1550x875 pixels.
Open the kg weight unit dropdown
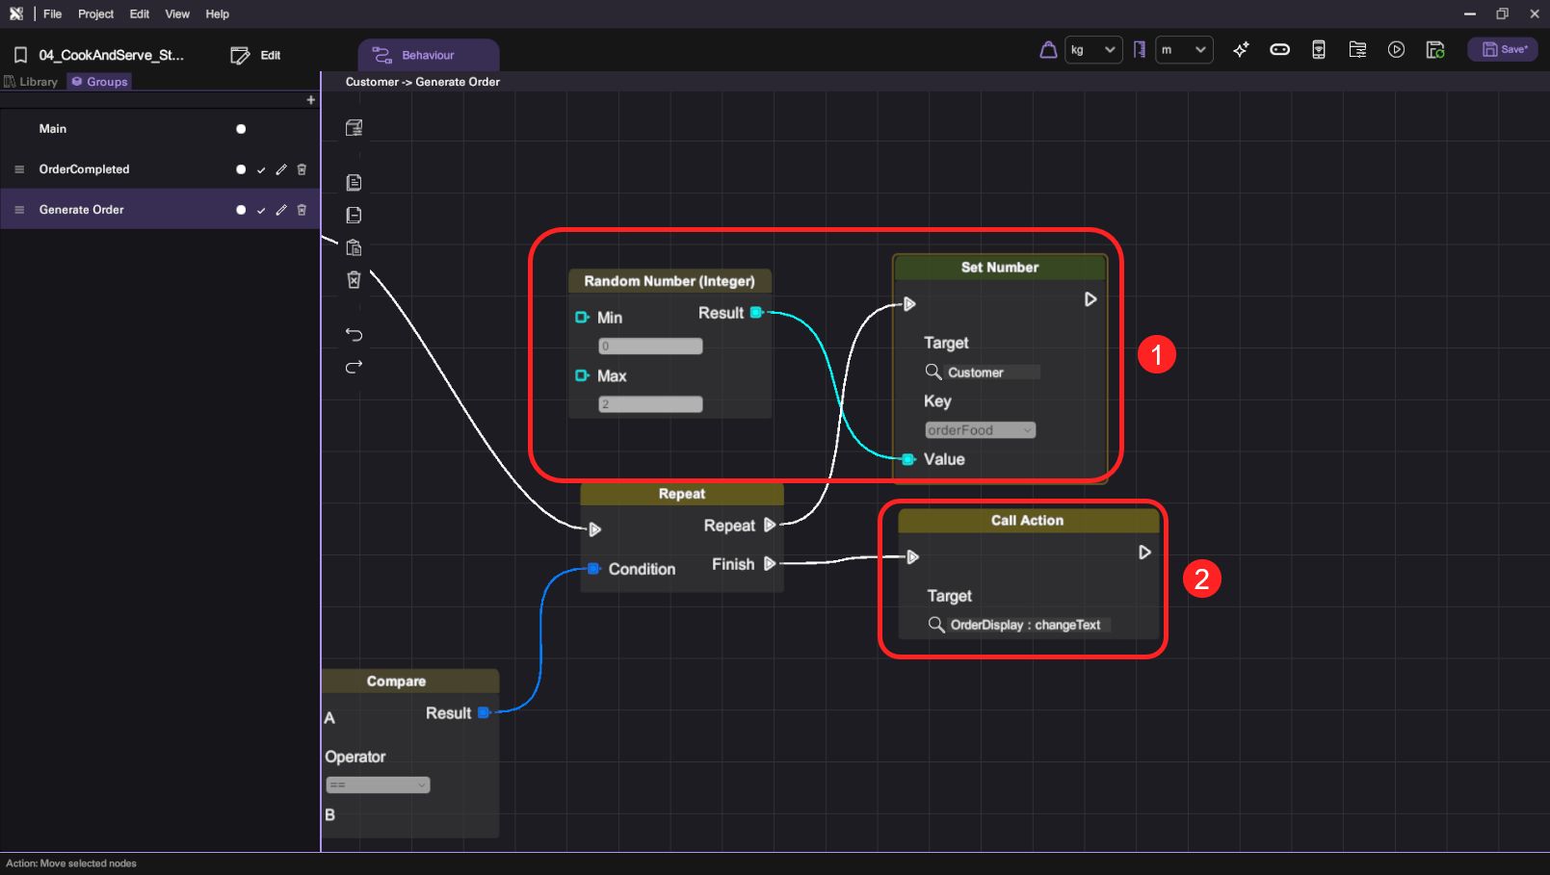point(1093,50)
